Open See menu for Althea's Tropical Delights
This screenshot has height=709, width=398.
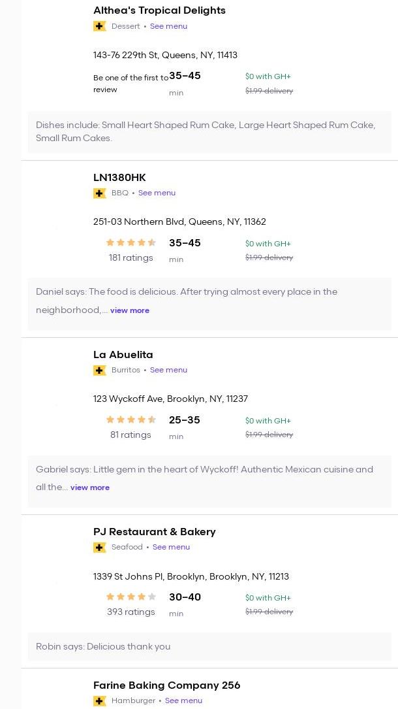(x=168, y=26)
